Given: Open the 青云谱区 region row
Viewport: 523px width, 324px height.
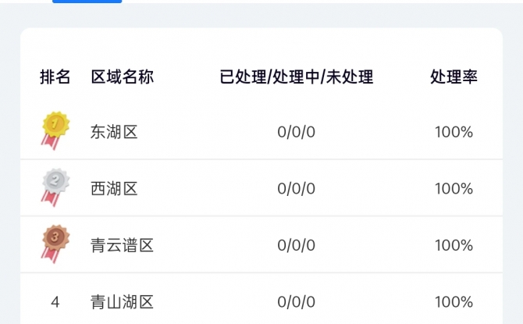Looking at the screenshot, I should pyautogui.click(x=261, y=245).
